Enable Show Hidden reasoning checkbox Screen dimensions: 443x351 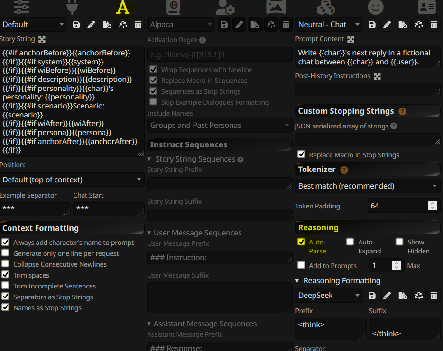coord(399,242)
